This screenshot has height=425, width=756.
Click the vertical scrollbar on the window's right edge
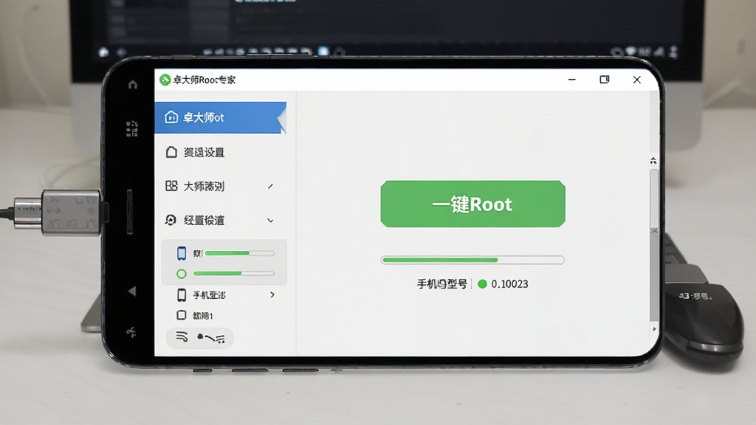pyautogui.click(x=654, y=246)
